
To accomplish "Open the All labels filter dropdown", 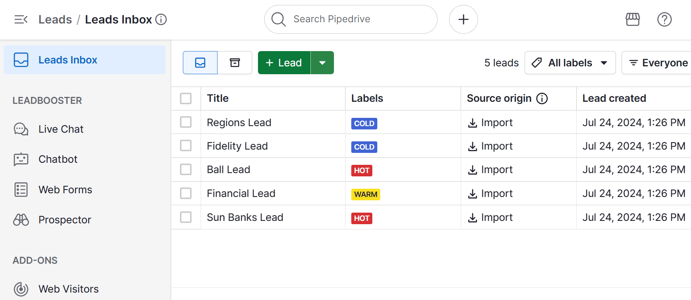I will (x=570, y=63).
